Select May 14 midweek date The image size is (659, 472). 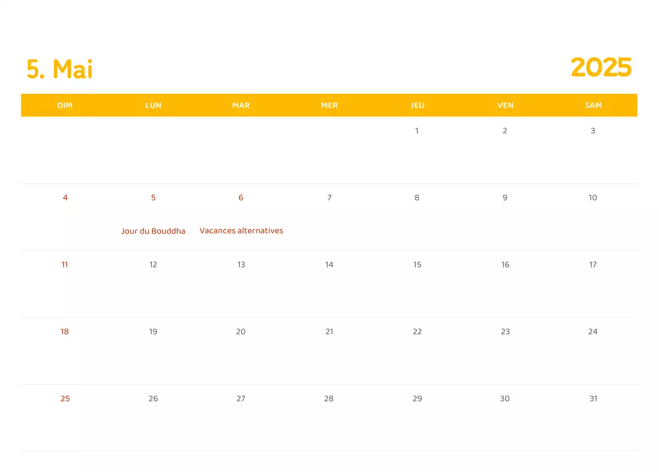(329, 264)
